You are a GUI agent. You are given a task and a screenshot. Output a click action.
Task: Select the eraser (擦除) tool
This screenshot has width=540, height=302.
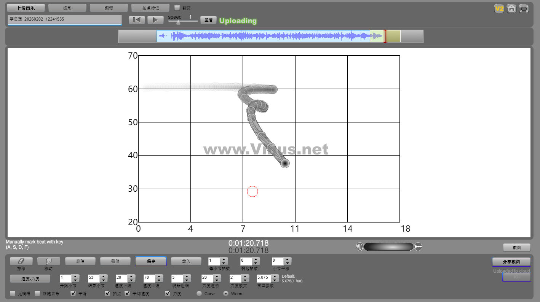click(x=21, y=261)
